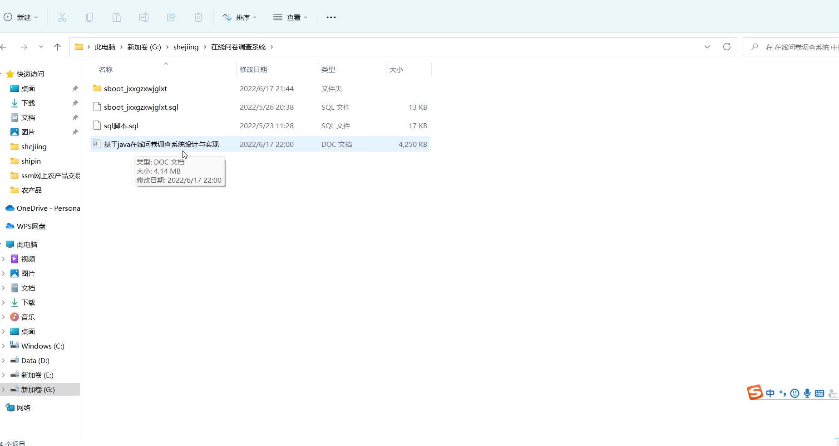The width and height of the screenshot is (839, 446).
Task: Expand the Windows (C:) drive tree
Action: [4, 346]
